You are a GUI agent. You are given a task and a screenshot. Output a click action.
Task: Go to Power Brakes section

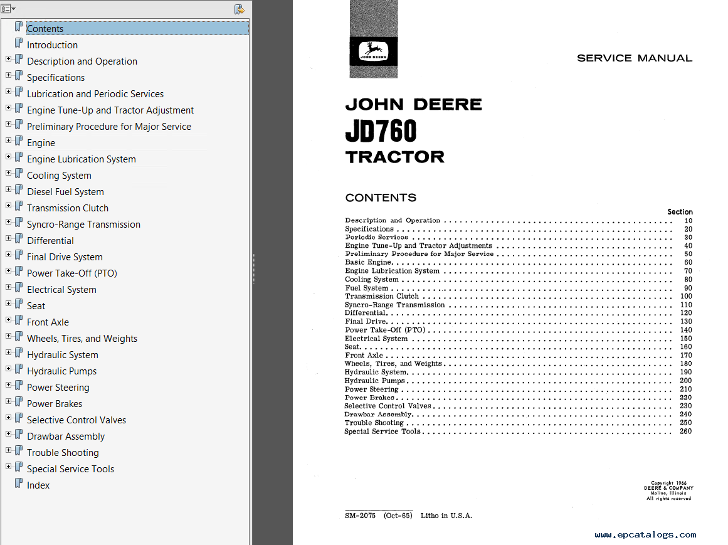[x=55, y=403]
